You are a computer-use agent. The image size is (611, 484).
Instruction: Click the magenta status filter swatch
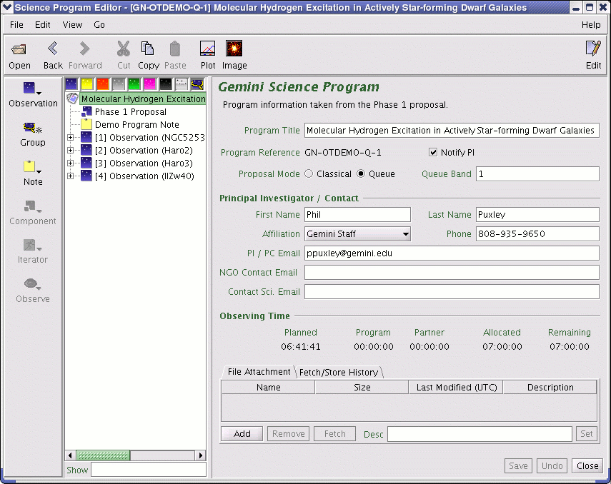pos(150,84)
